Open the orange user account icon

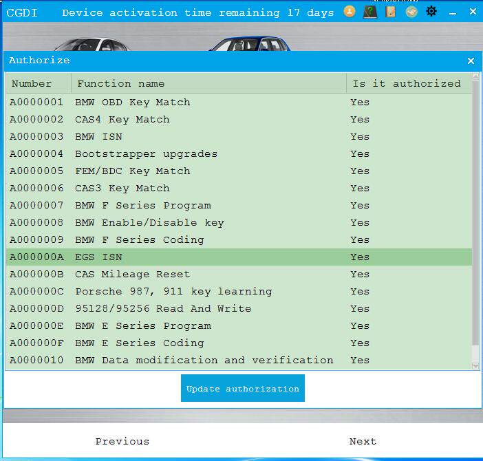tap(350, 12)
